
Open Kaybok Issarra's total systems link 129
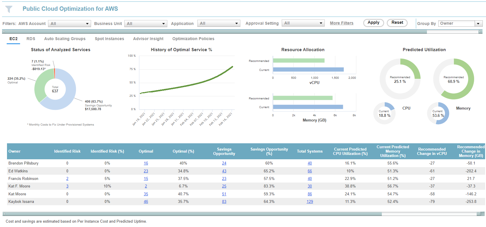tap(310, 201)
